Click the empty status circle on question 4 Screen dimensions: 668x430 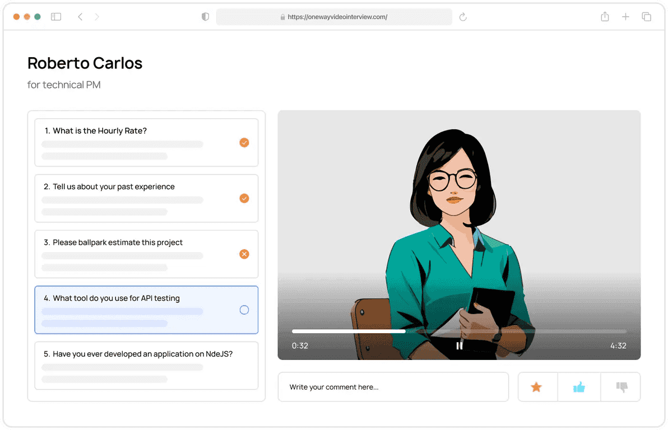[244, 310]
